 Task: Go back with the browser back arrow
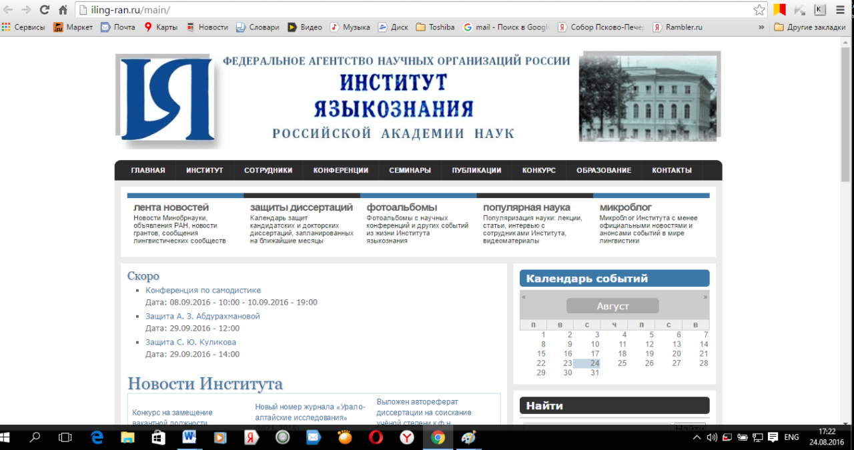pyautogui.click(x=9, y=10)
